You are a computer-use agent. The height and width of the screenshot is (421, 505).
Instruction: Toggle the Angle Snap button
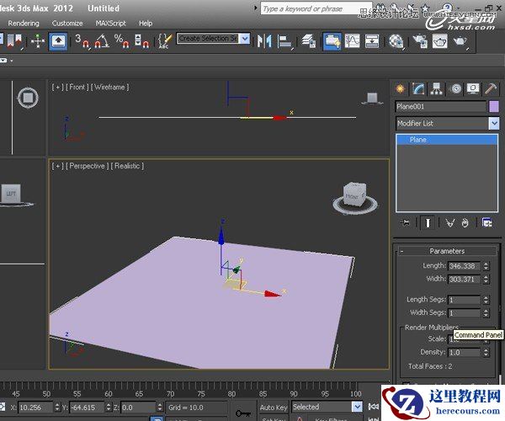102,40
